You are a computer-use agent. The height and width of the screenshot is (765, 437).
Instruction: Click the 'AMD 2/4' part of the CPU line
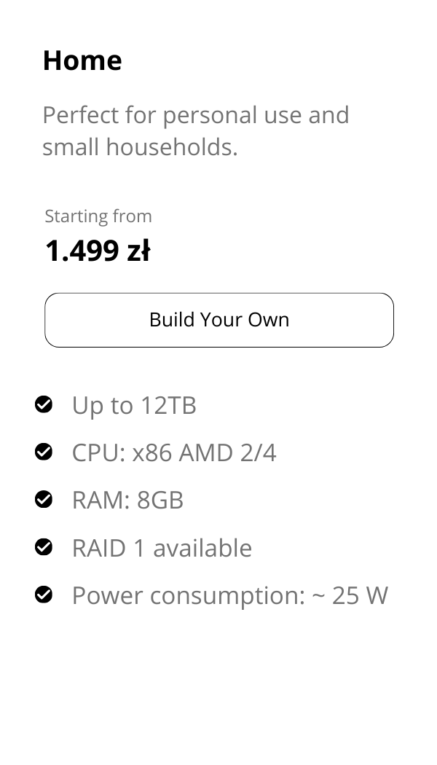coord(228,453)
